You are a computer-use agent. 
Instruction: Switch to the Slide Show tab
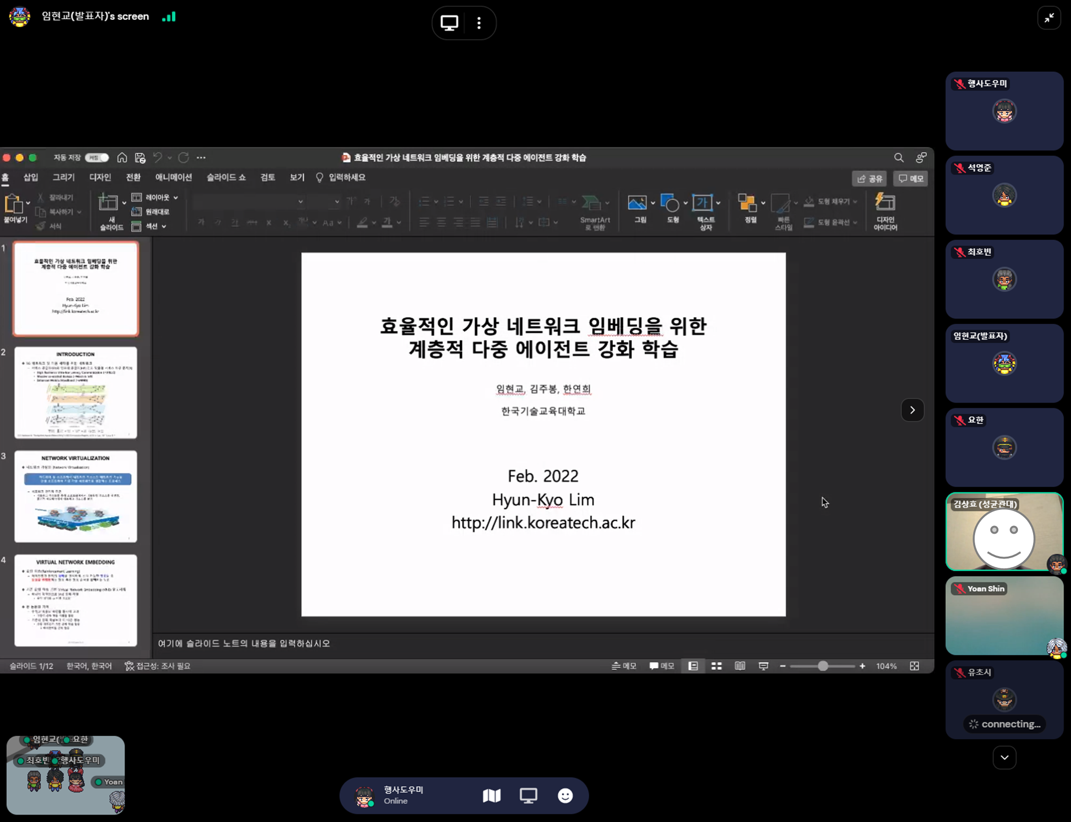[x=226, y=177]
